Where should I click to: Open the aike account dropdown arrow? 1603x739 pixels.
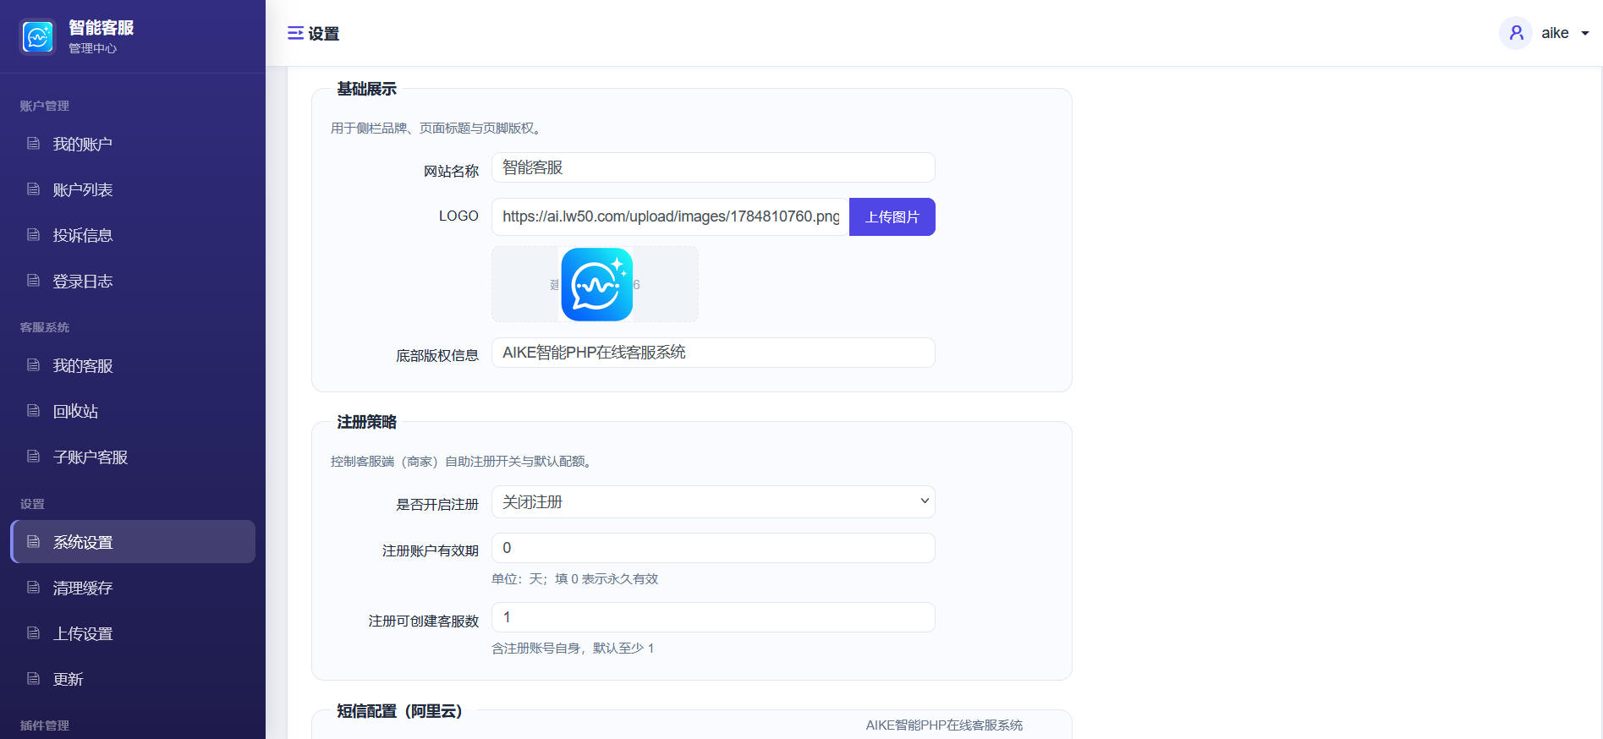pos(1585,34)
